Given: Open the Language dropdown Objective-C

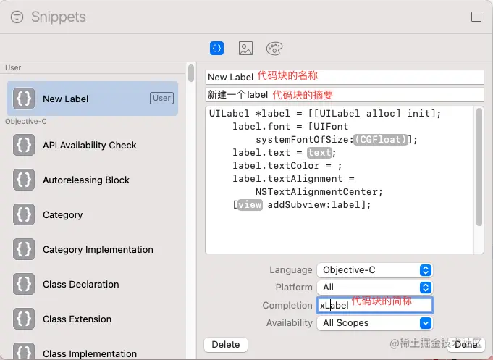Looking at the screenshot, I should tap(375, 270).
